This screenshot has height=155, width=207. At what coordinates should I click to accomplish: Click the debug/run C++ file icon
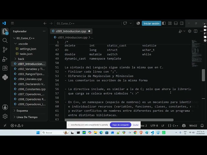click(180, 31)
